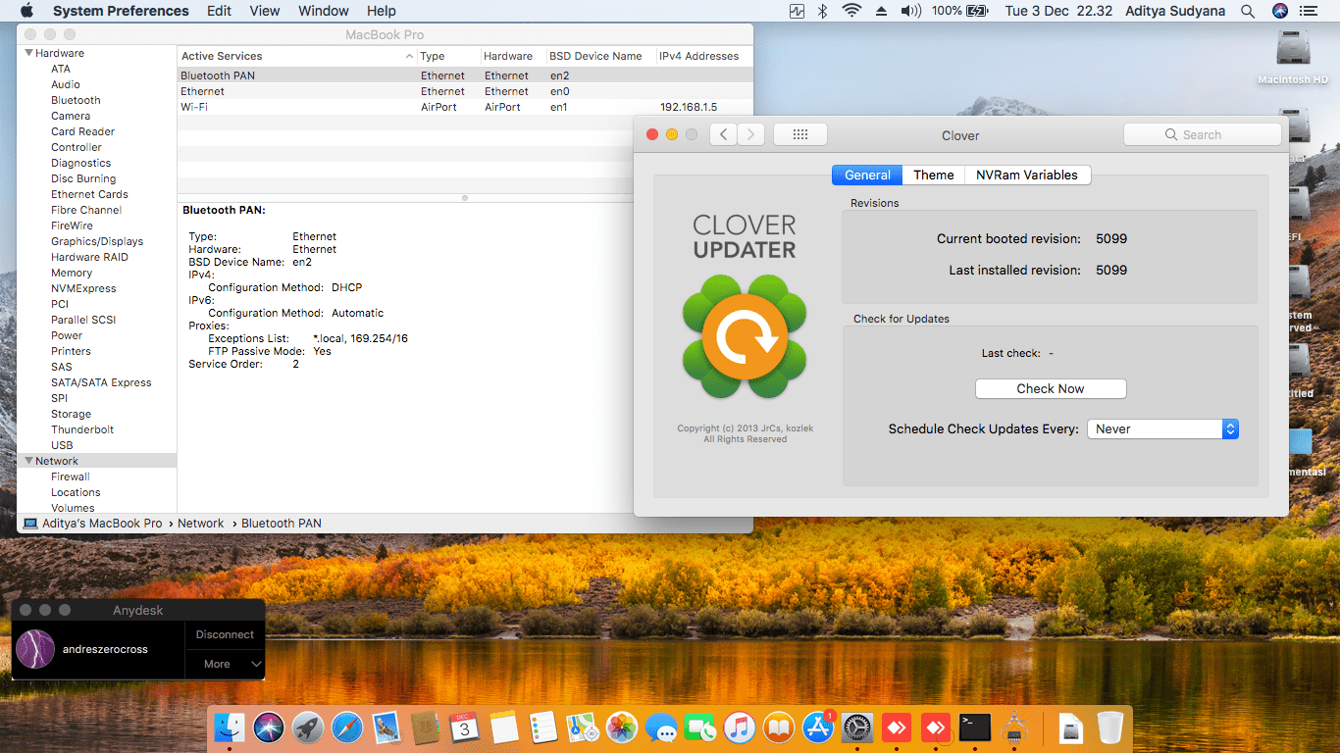Open Finder from the Dock
The height and width of the screenshot is (753, 1340).
[230, 728]
